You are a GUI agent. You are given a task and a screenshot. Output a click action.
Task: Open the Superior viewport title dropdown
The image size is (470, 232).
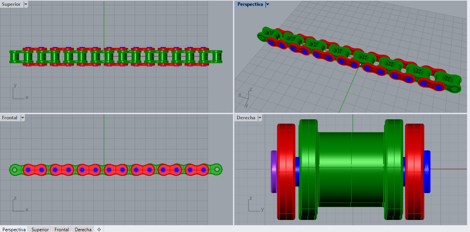25,4
